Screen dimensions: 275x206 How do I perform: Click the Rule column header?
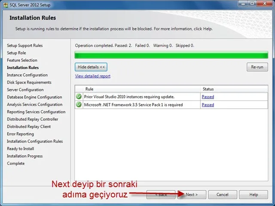142,89
